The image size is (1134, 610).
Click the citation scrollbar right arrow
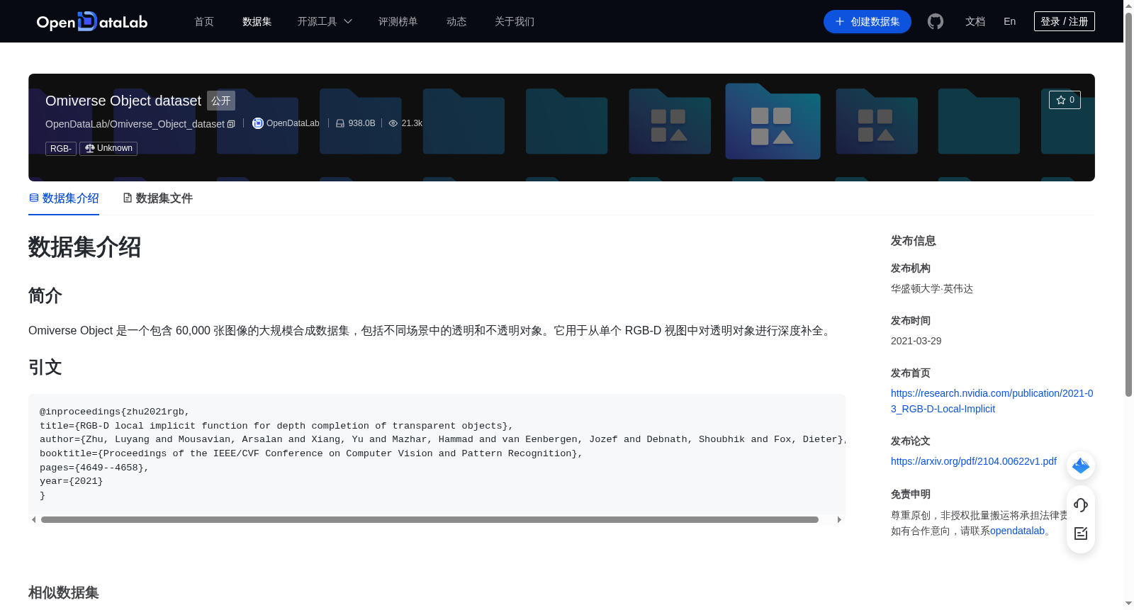pos(839,519)
